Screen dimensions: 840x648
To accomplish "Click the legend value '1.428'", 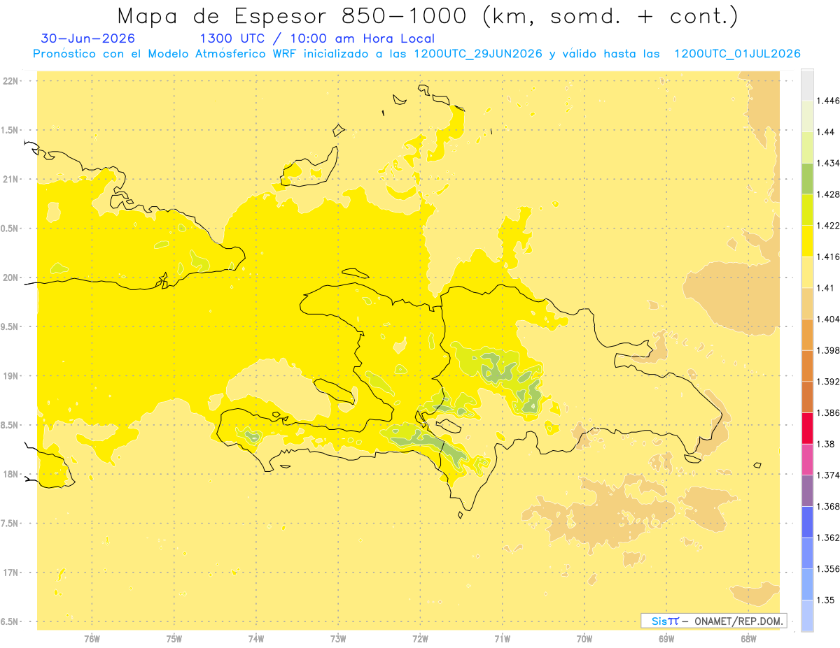I will (828, 194).
